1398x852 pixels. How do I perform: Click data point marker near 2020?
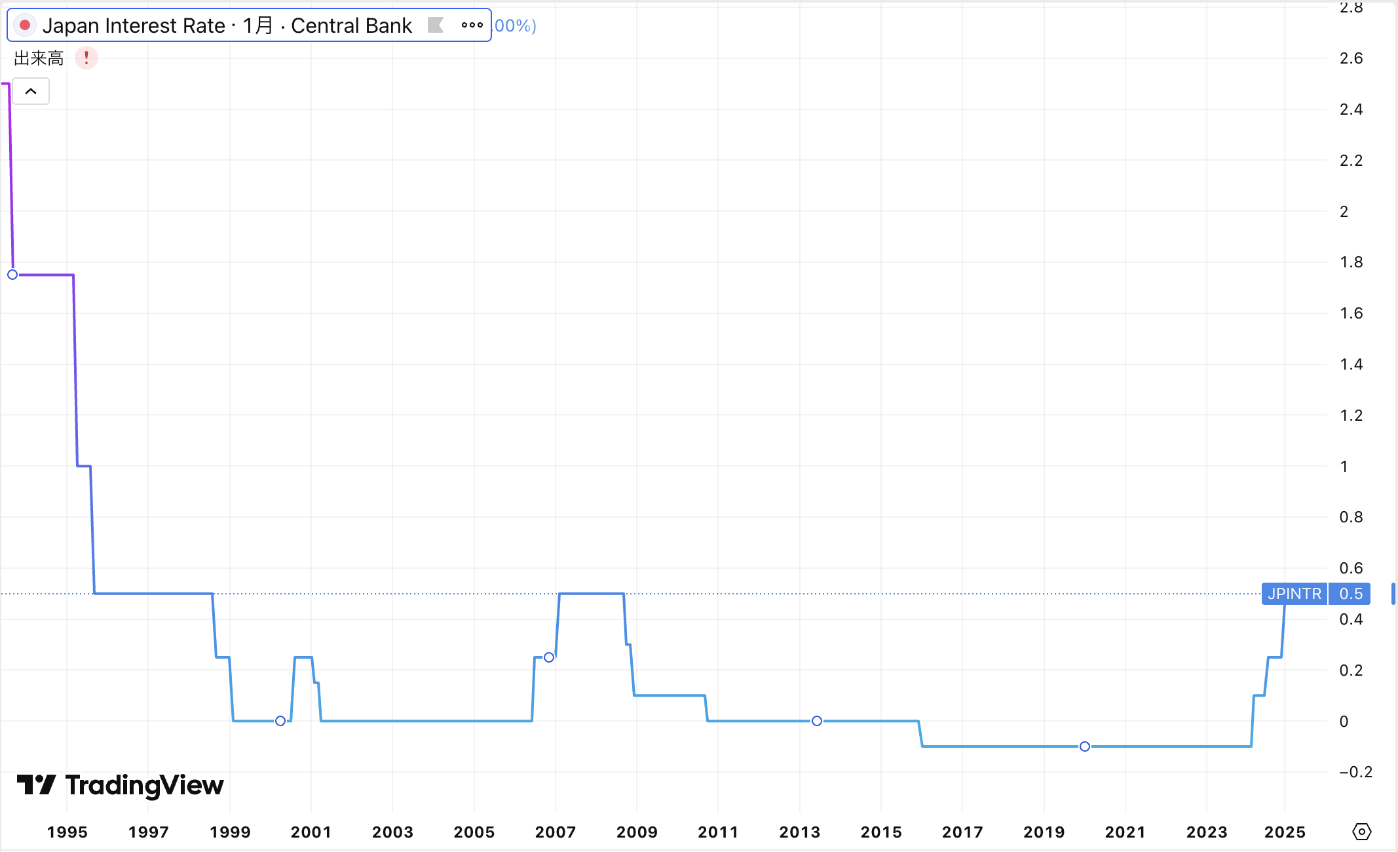1085,746
